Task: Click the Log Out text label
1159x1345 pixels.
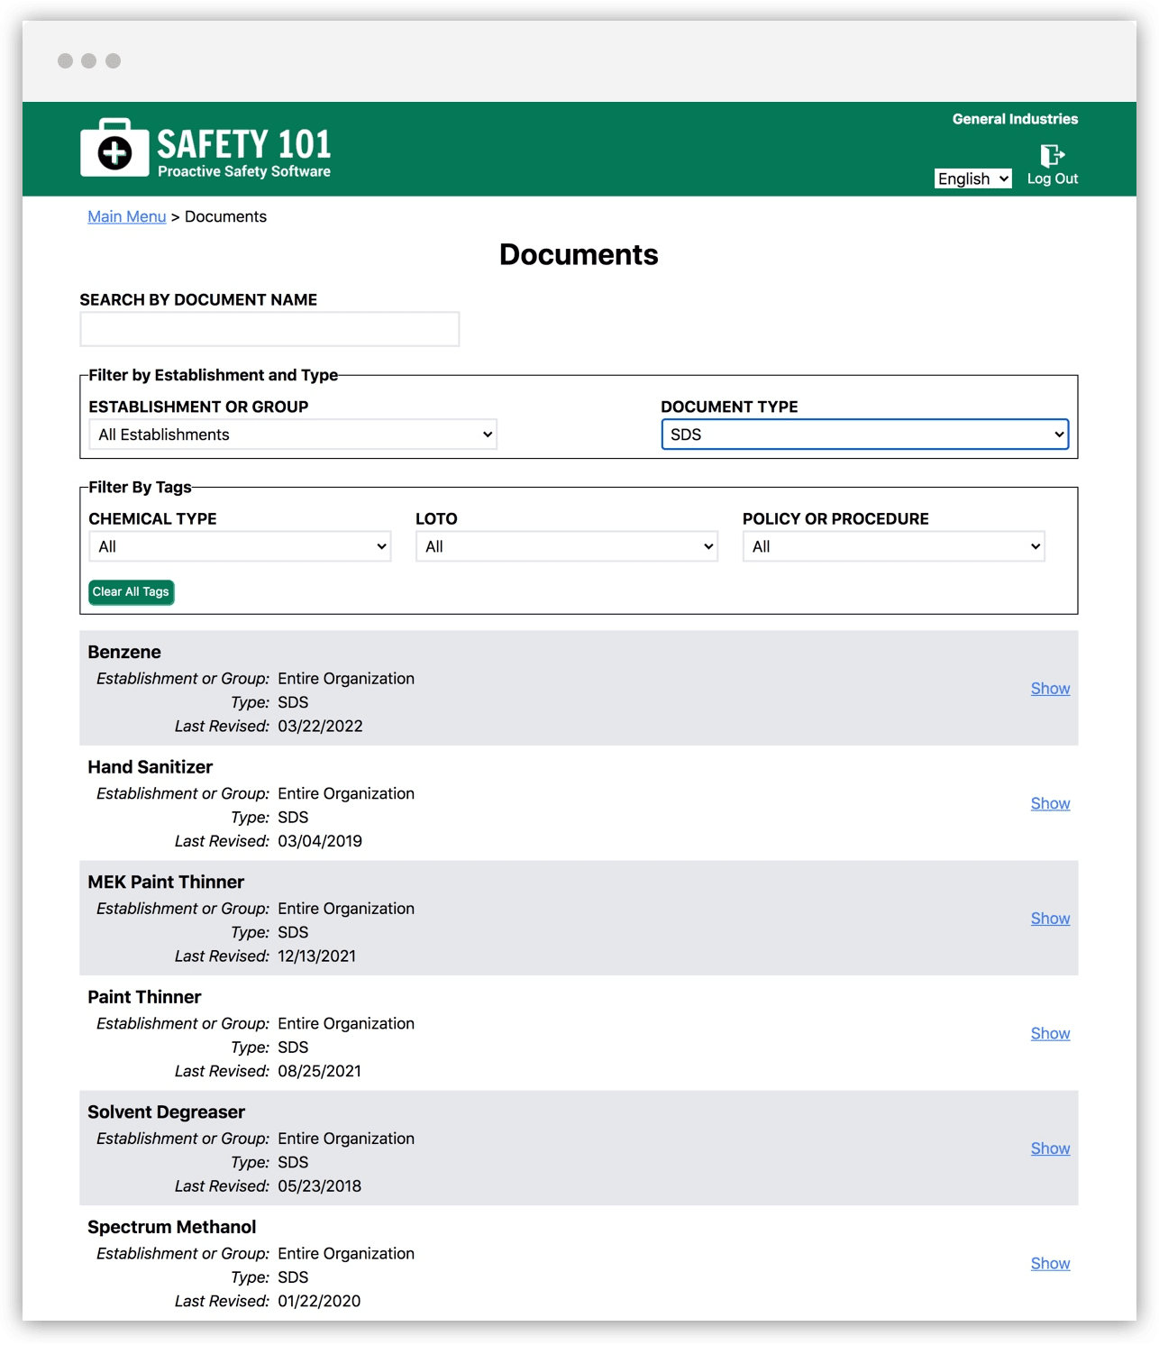Action: (1053, 178)
